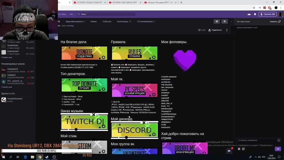Image resolution: width=284 pixels, height=160 pixels.
Task: Open the stream options three-dot menu
Action: point(227,30)
